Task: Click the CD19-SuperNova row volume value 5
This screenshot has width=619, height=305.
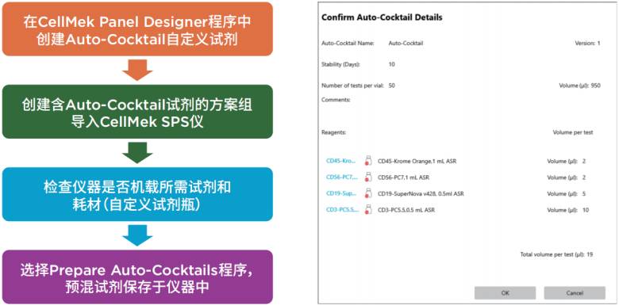Action: [584, 194]
